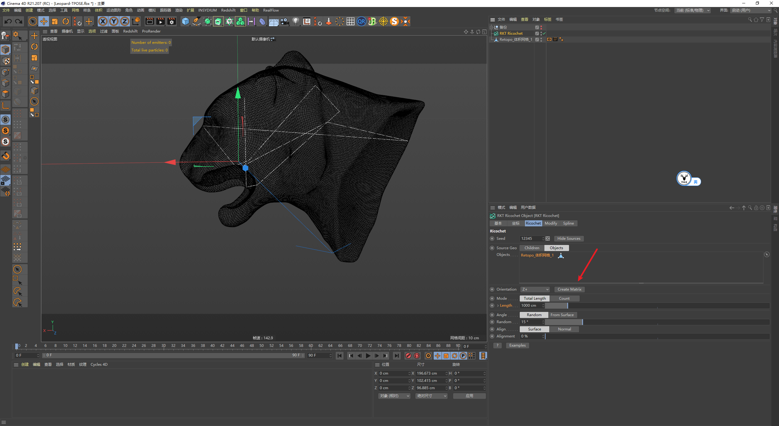This screenshot has width=779, height=426.
Task: Toggle Seed parameter animation radio dot
Action: [x=492, y=239]
